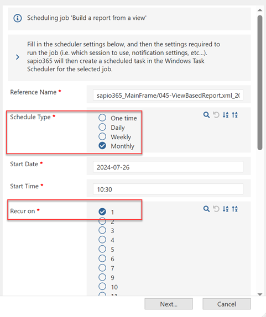Sort Schedule Type options ascending A-Z
The width and height of the screenshot is (266, 317).
(x=226, y=115)
